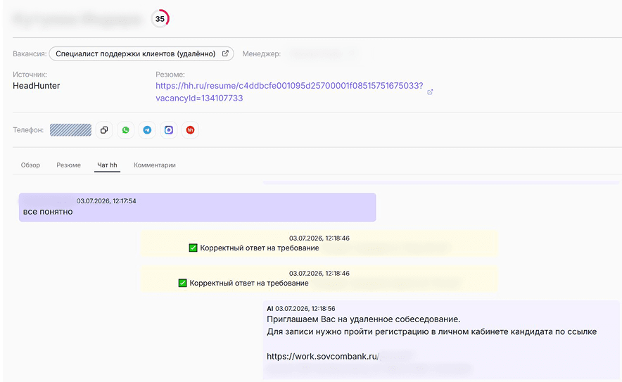Select the Чат hh tab

107,165
